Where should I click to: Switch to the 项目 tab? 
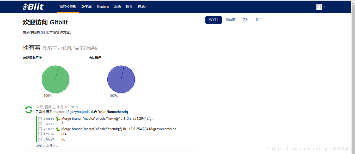coord(259,20)
